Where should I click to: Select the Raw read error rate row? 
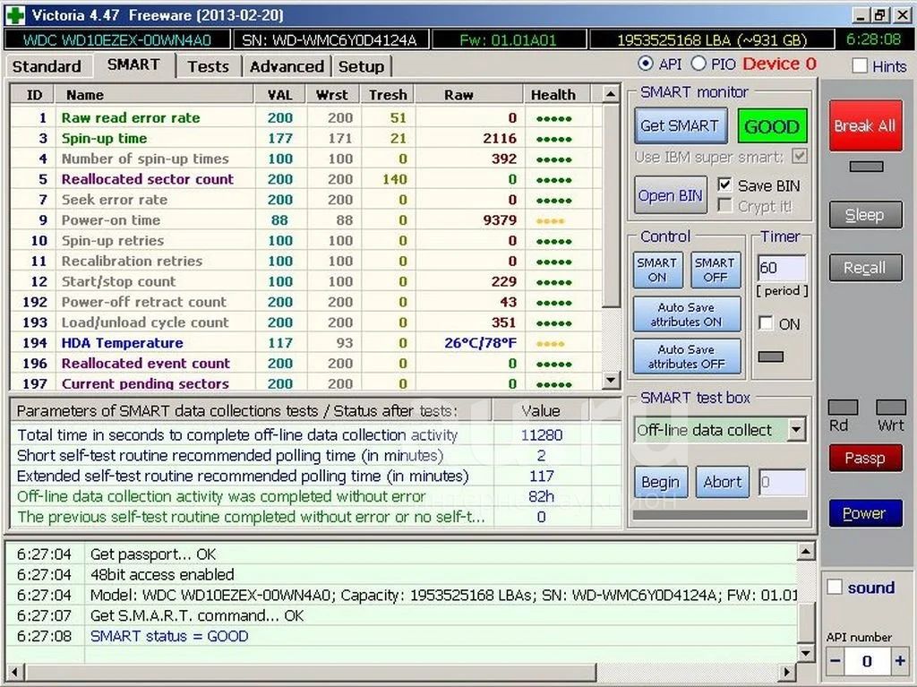point(306,117)
